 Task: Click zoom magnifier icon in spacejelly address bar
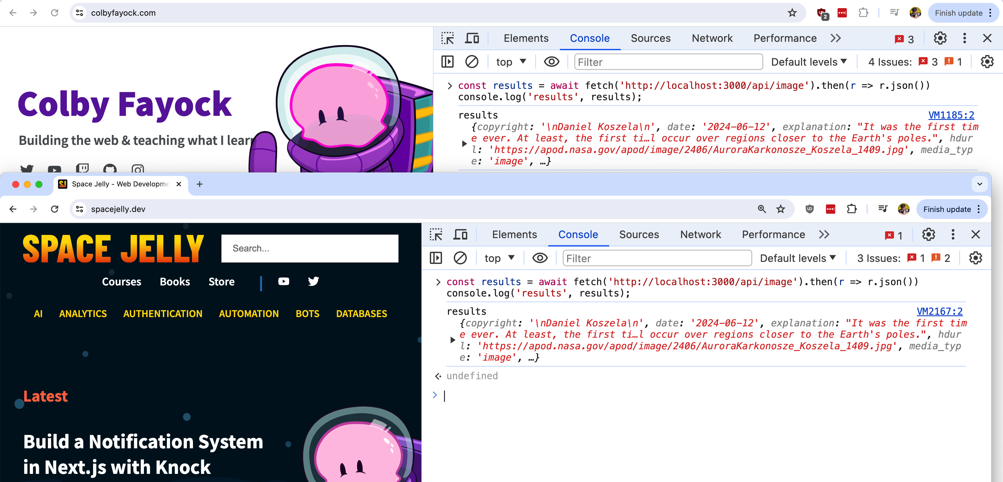762,209
